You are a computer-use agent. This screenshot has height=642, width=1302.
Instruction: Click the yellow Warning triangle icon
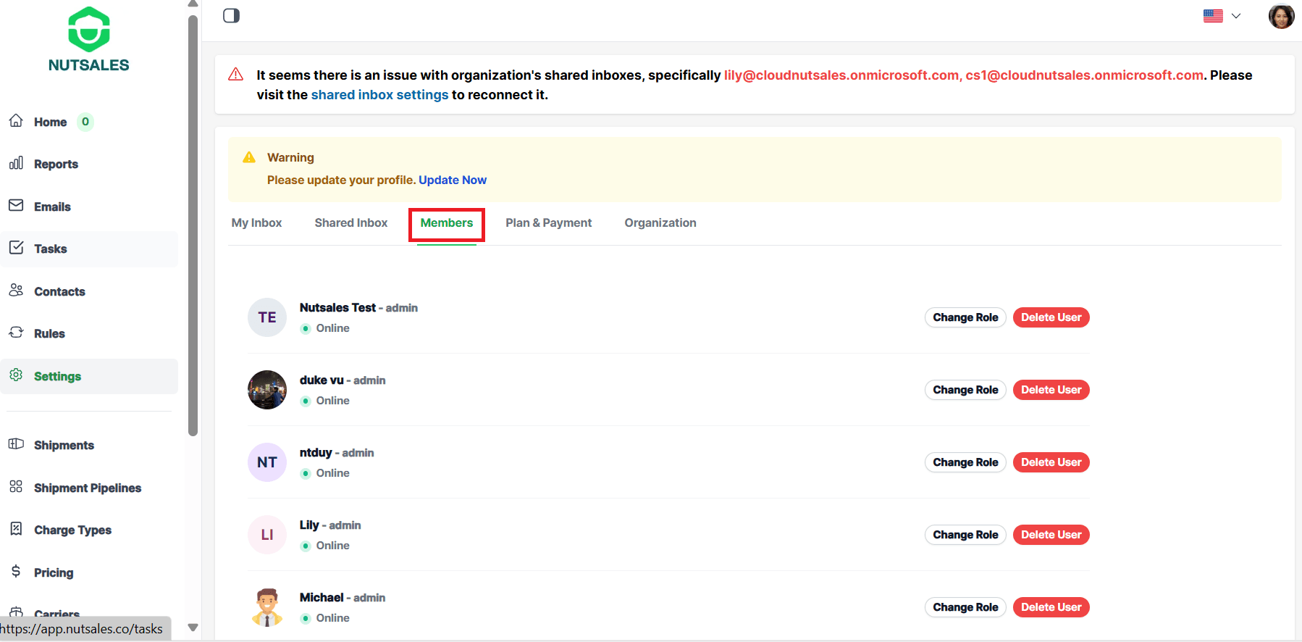pos(249,157)
